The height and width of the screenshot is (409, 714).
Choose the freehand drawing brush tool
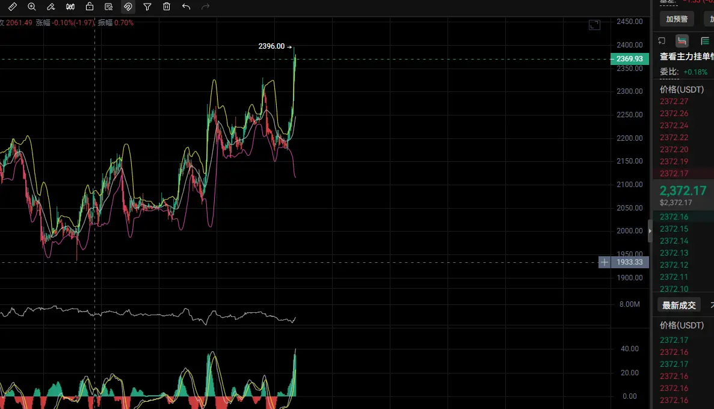tap(51, 7)
